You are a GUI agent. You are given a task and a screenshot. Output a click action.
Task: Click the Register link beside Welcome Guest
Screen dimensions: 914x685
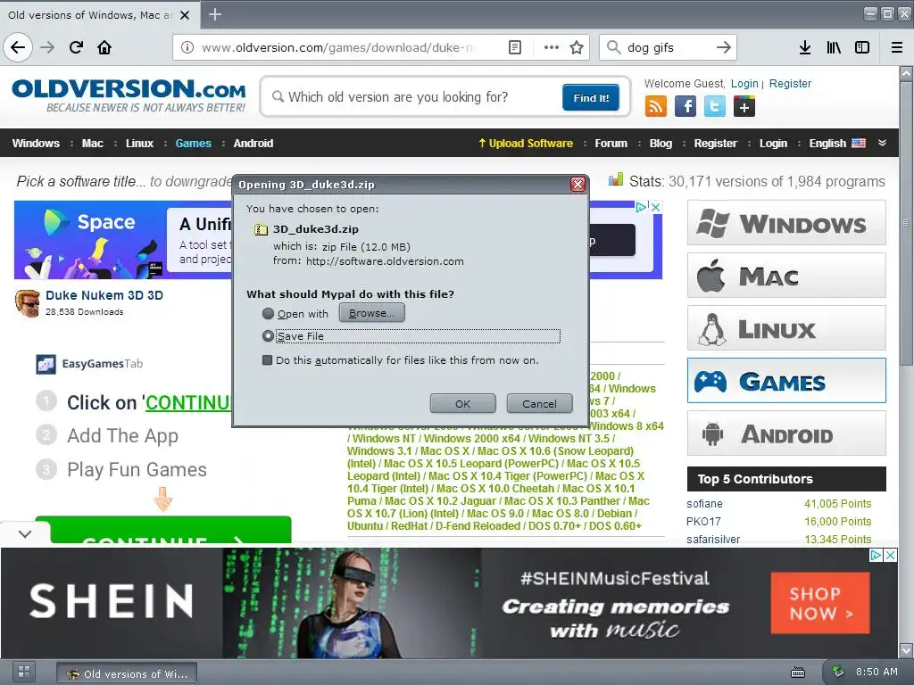(790, 83)
